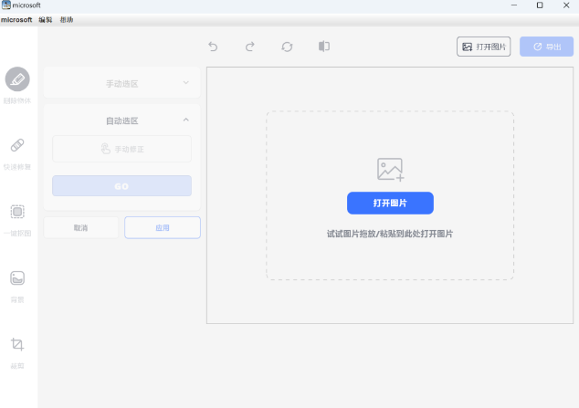Open the 编辑 menu
579x408 pixels.
click(46, 19)
